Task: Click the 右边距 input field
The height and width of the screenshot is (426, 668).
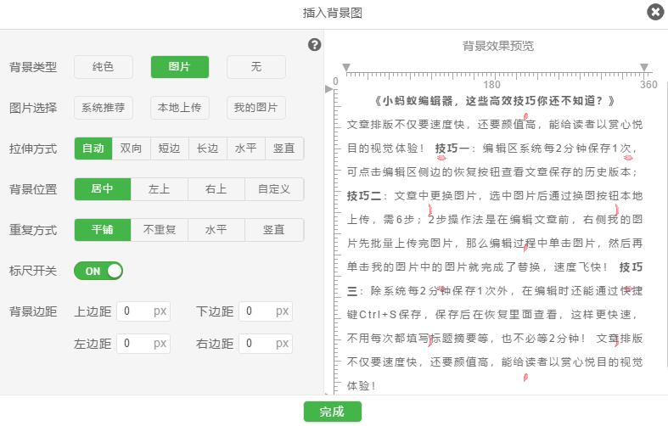Action: tap(266, 344)
